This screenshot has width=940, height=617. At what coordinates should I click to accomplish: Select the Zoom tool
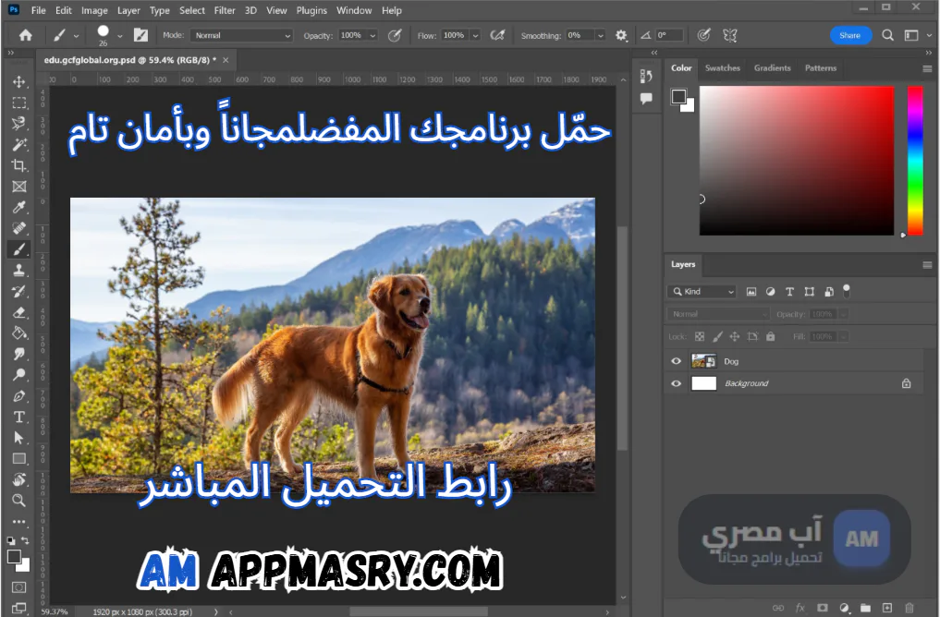19,501
